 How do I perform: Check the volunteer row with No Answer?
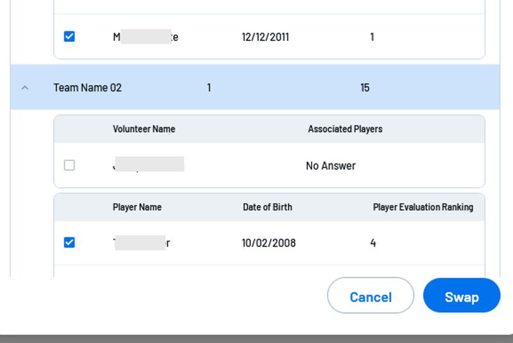(x=69, y=165)
